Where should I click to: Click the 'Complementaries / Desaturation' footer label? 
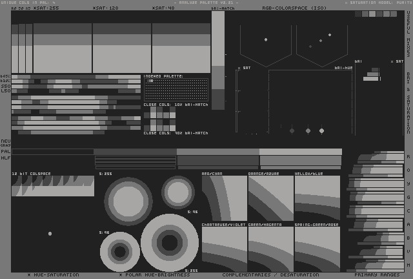[x=270, y=274]
